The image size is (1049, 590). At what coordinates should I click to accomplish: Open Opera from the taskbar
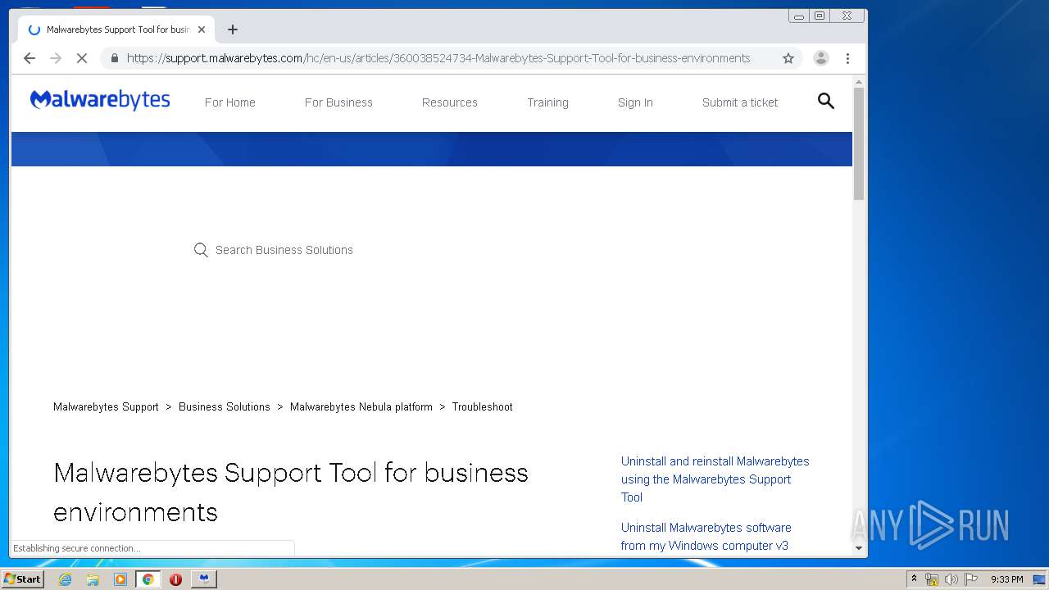coord(175,579)
